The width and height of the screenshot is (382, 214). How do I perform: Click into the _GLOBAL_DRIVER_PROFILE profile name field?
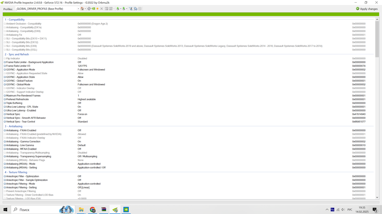coord(46,9)
